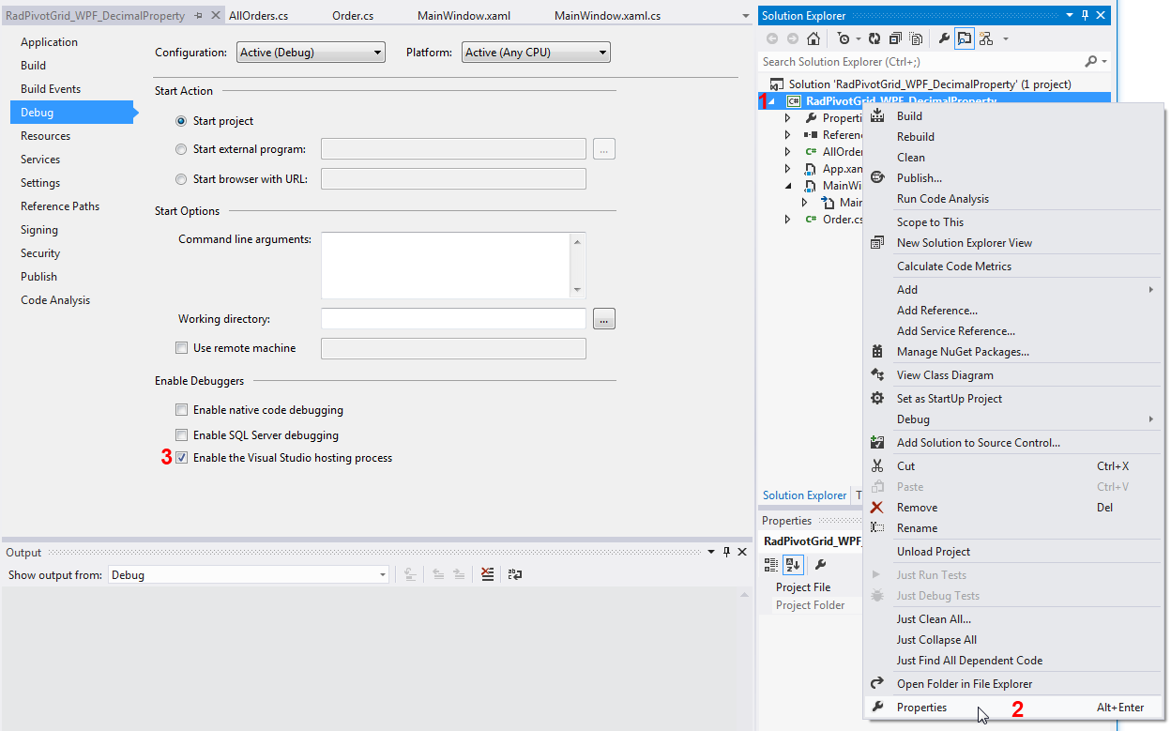Image resolution: width=1171 pixels, height=731 pixels.
Task: Close the Output window with X icon
Action: [741, 552]
